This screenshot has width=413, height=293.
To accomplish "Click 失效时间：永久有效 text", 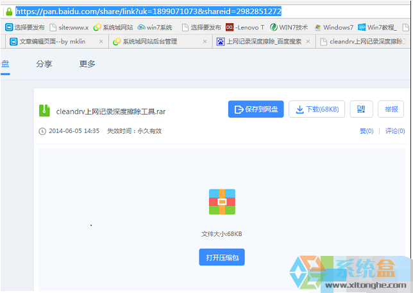I will coord(134,131).
